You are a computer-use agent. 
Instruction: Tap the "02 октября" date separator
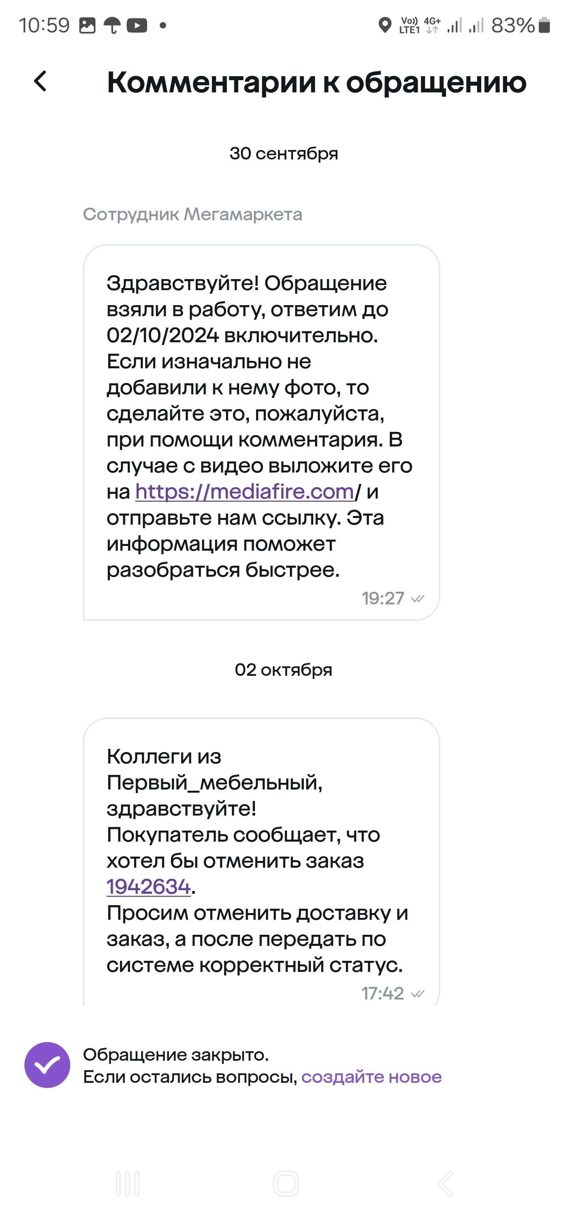pyautogui.click(x=283, y=670)
